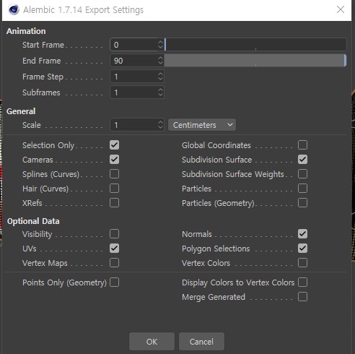Click the General section heading

click(21, 111)
